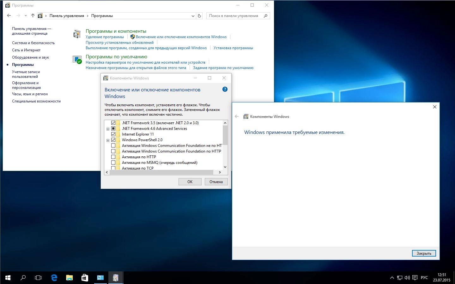Check Активация по MSMQ checkbox
The image size is (455, 284).
coord(113,163)
